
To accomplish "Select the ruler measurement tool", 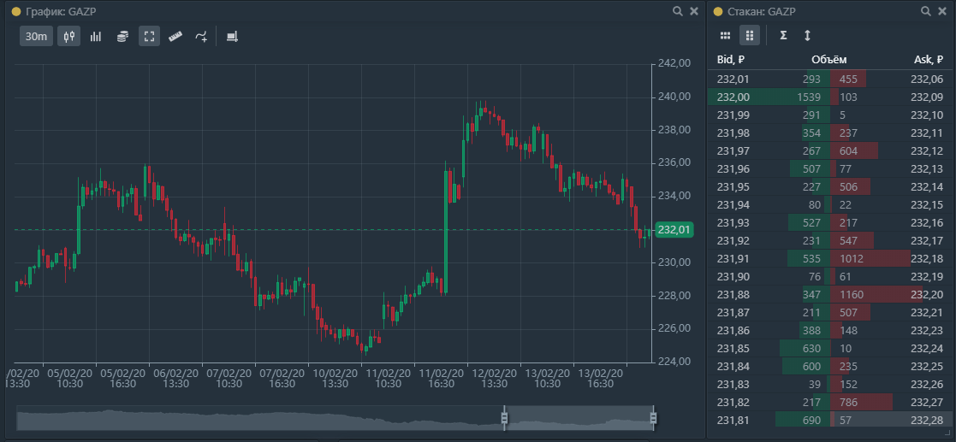I will pyautogui.click(x=175, y=37).
